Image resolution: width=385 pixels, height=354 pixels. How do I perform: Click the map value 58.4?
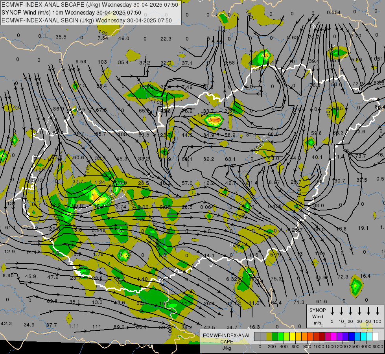pyautogui.click(x=101, y=86)
